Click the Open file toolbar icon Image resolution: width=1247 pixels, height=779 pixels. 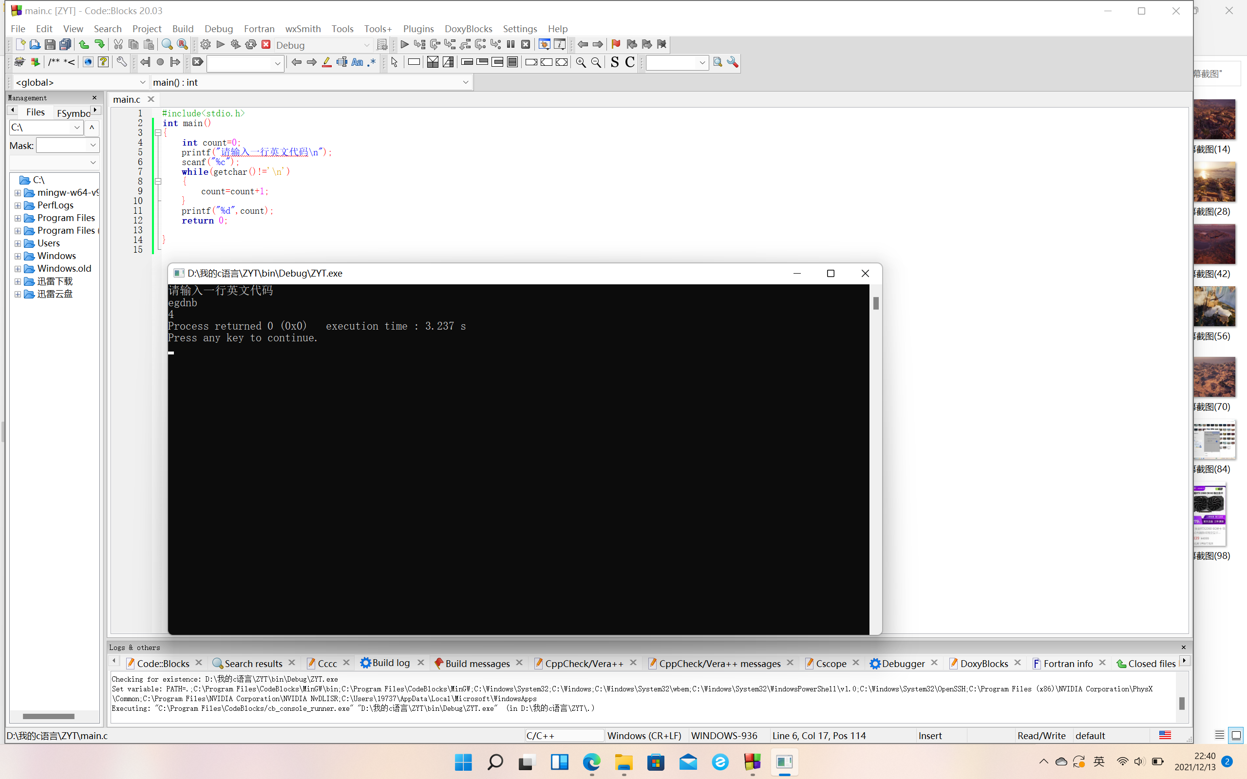(35, 44)
